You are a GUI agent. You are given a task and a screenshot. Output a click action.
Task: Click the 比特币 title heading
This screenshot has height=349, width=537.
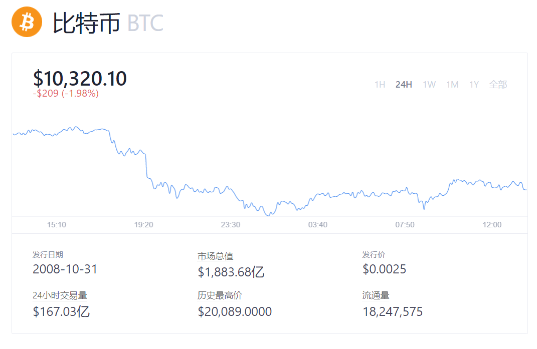pyautogui.click(x=86, y=23)
